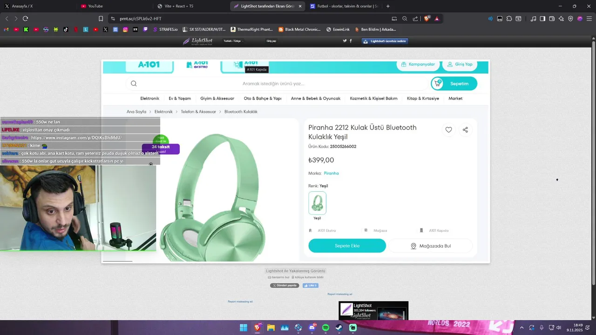Open the EowinLink bookmark

(338, 29)
